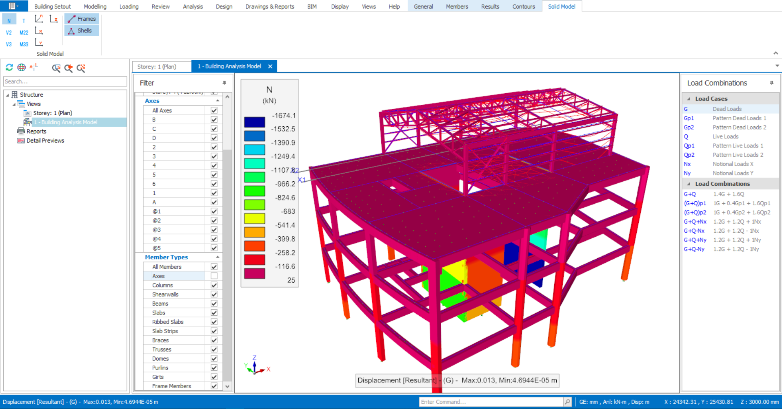Select the Z displacement axis icon
Screen dimensions: 782x409
pyautogui.click(x=53, y=19)
